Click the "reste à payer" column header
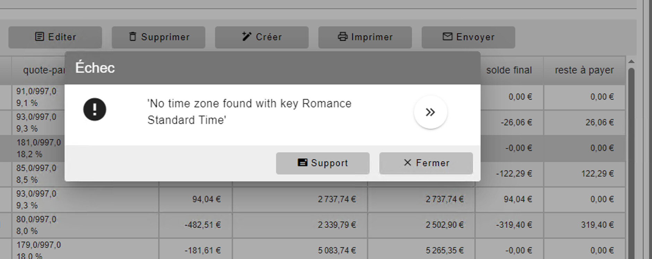This screenshot has width=652, height=259. tap(584, 70)
